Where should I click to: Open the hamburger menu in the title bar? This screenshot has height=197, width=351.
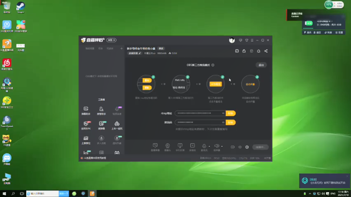click(x=252, y=40)
